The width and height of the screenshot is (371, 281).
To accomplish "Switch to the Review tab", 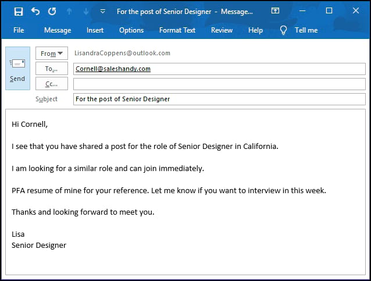I will tap(222, 30).
